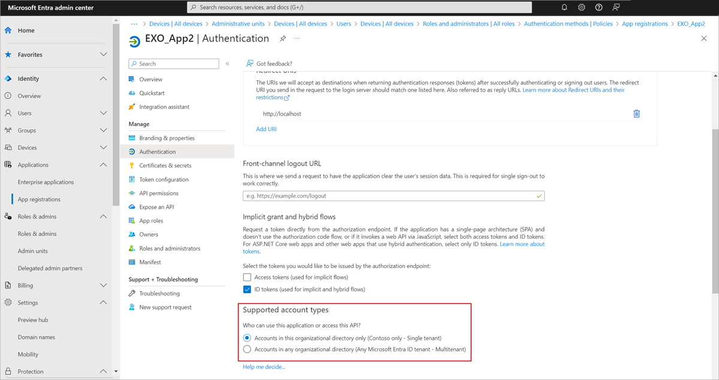Open the help question mark icon
The height and width of the screenshot is (380, 719).
(x=599, y=7)
